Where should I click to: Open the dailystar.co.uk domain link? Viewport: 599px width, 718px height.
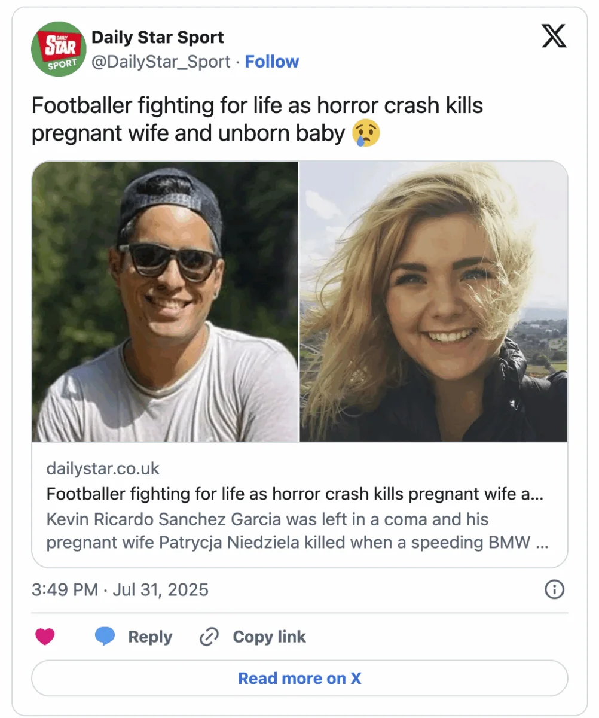(103, 468)
